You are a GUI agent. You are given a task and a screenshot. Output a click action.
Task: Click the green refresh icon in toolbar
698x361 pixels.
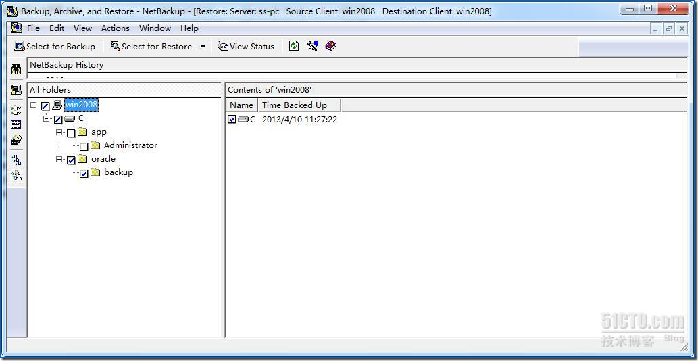294,46
